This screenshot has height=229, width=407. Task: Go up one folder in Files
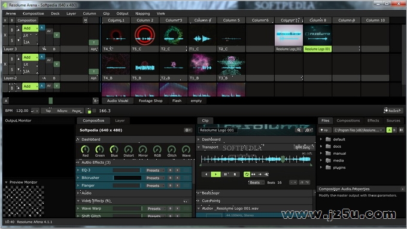(x=324, y=130)
